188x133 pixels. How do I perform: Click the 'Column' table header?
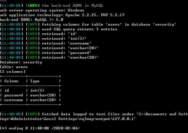point(11,81)
